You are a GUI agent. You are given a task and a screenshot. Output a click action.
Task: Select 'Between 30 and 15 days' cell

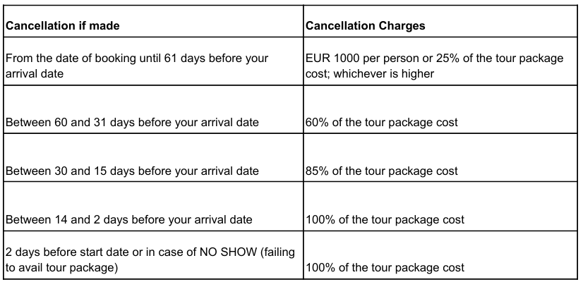pos(154,157)
